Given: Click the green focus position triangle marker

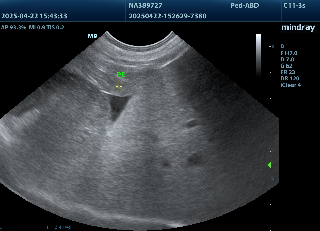Looking at the screenshot, I should pos(269,165).
